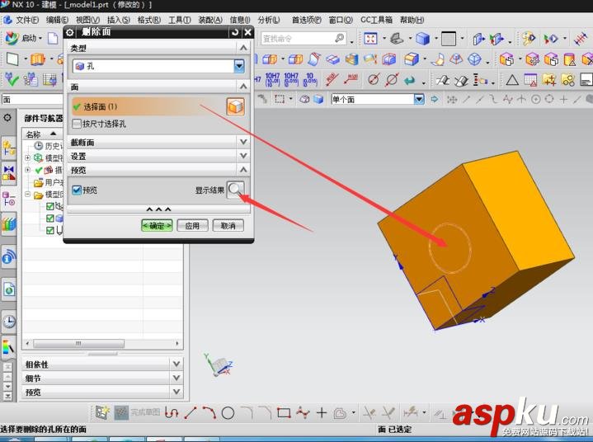Toggle third checkbox under model history folder
The image size is (593, 442).
click(x=50, y=230)
